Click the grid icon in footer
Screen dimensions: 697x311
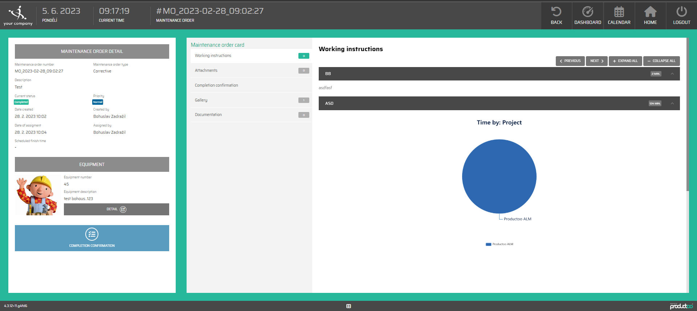pos(348,306)
